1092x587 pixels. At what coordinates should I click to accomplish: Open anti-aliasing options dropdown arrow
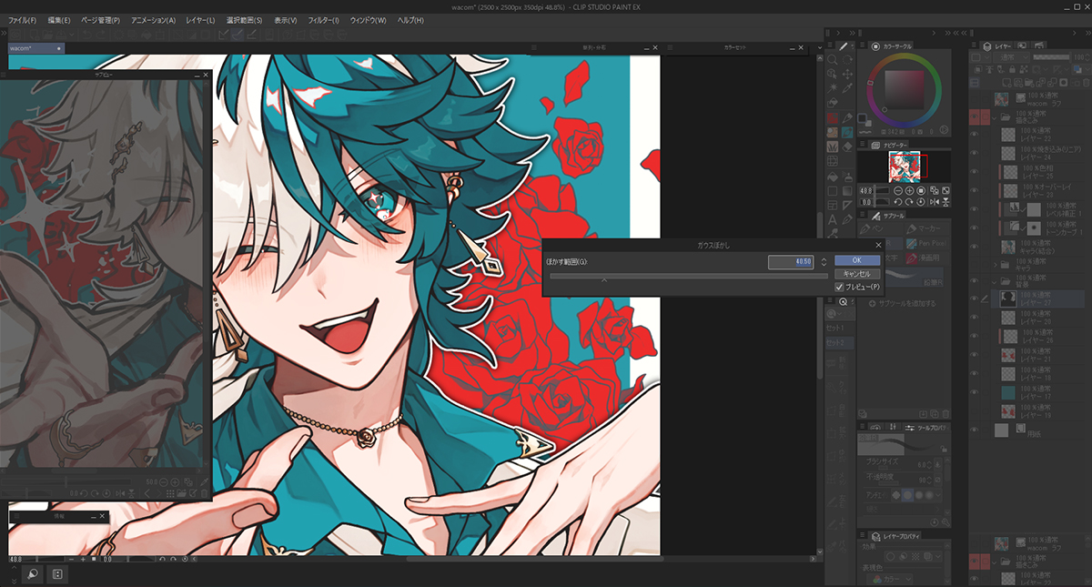coord(939,494)
